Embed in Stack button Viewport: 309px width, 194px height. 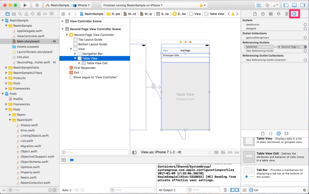216,152
